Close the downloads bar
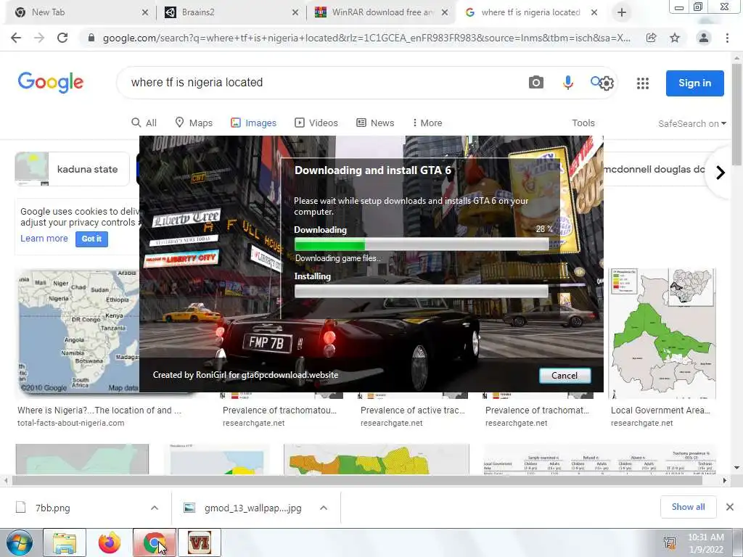 pos(730,507)
